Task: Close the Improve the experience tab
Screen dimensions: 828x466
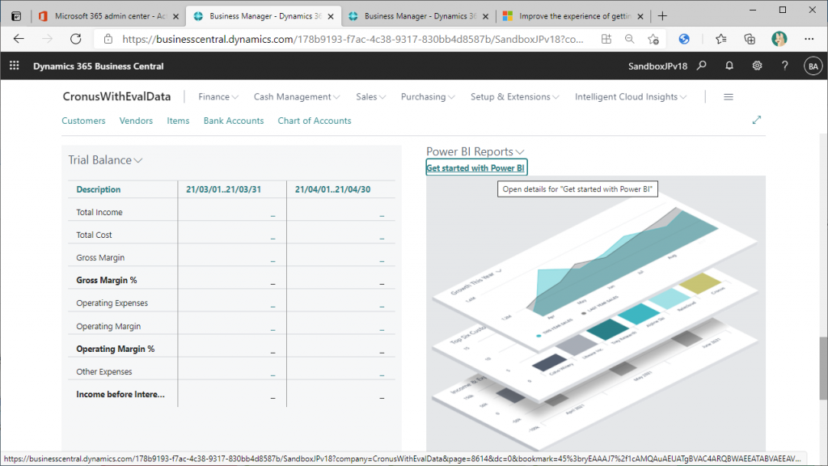Action: coord(640,16)
